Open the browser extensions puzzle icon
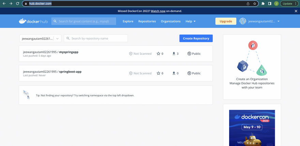Viewport: 300px width, 146px height. click(263, 3)
